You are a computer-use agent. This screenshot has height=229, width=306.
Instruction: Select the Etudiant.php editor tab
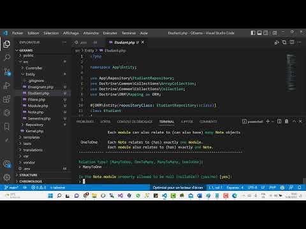[124, 43]
